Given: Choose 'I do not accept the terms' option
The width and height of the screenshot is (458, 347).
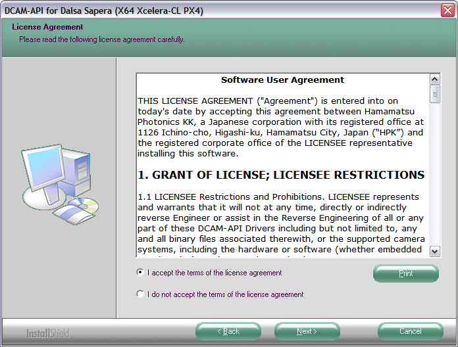Looking at the screenshot, I should coord(140,294).
